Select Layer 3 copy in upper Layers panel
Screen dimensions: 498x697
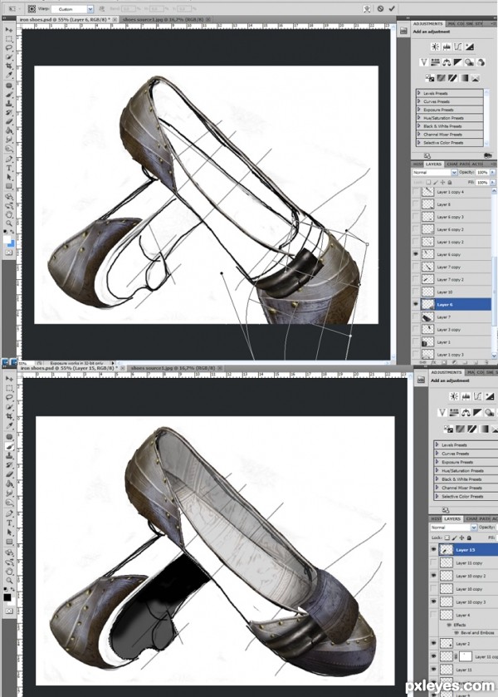(452, 329)
